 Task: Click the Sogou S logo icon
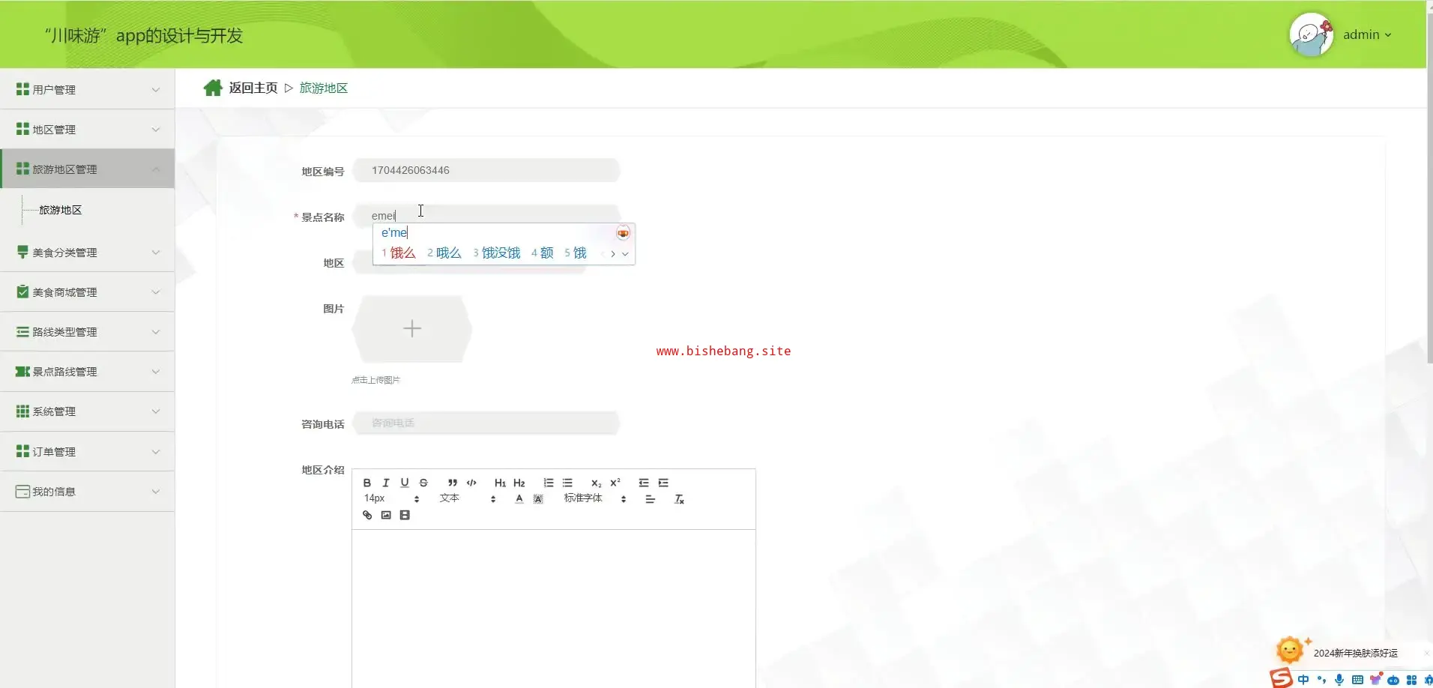click(1281, 678)
